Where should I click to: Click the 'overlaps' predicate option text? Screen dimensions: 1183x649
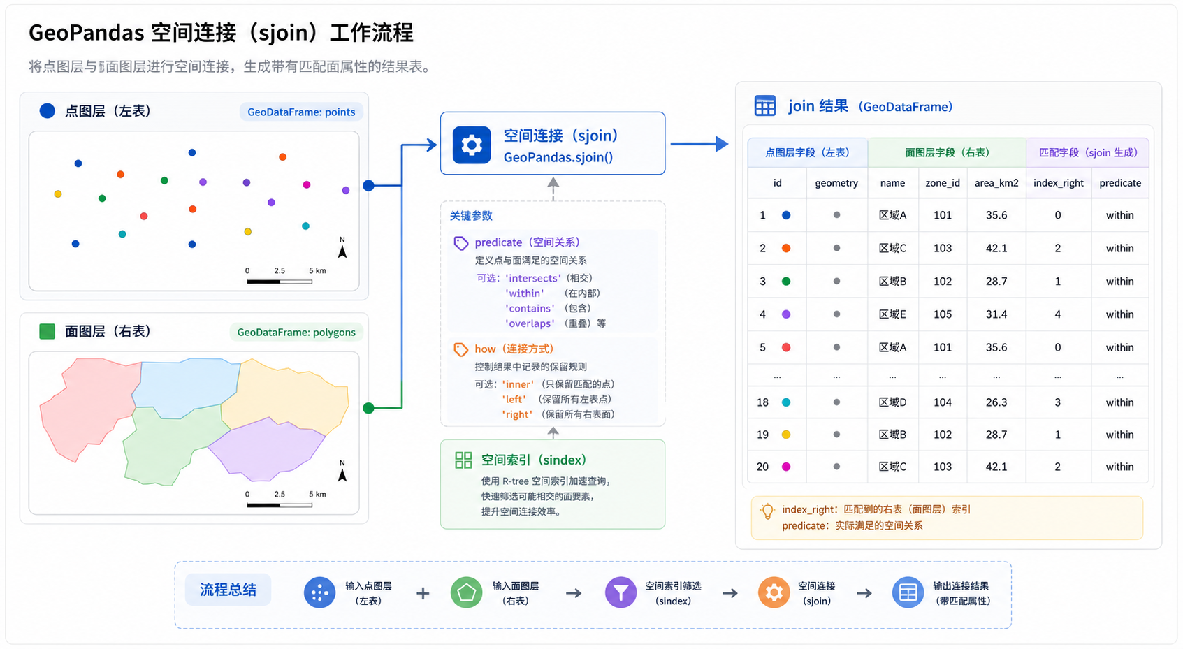click(530, 323)
